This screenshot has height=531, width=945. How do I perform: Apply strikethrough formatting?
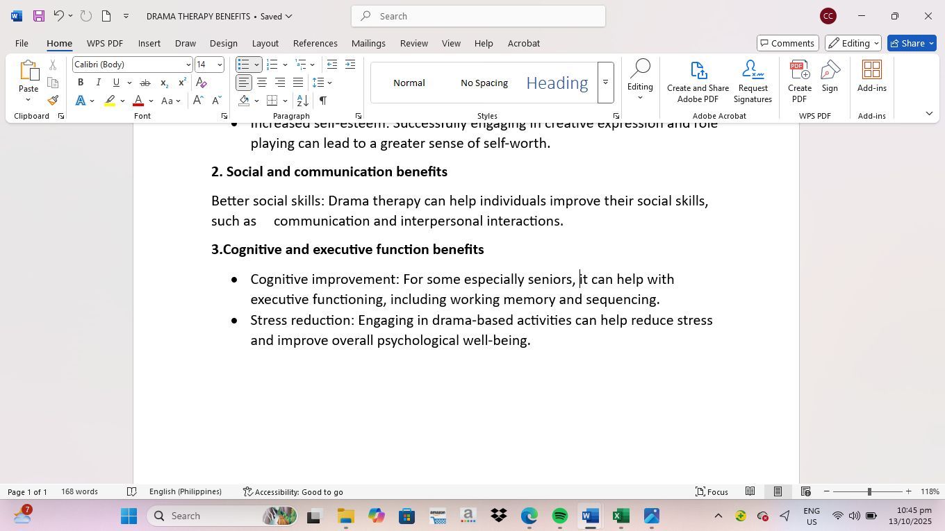145,83
